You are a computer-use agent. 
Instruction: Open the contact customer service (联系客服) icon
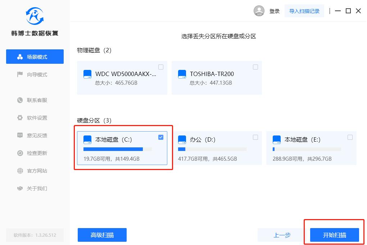pyautogui.click(x=20, y=100)
